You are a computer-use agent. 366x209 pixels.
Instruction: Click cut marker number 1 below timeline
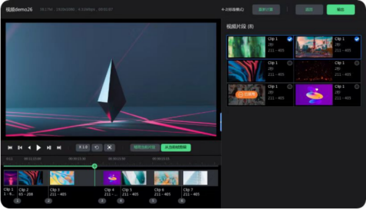click(17, 201)
